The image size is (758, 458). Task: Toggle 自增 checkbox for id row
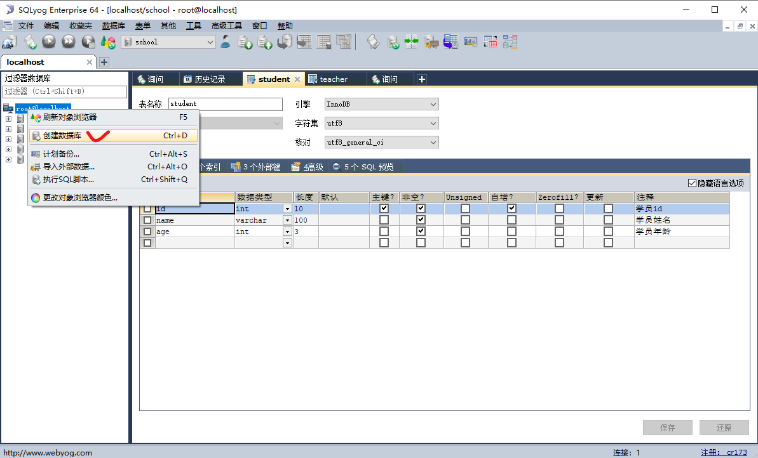tap(511, 209)
